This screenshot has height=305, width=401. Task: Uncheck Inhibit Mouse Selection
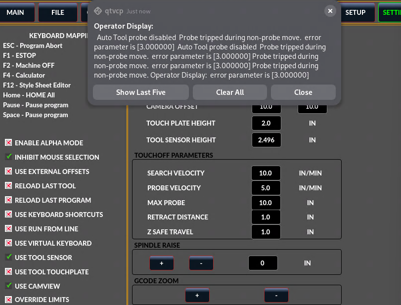coord(8,157)
